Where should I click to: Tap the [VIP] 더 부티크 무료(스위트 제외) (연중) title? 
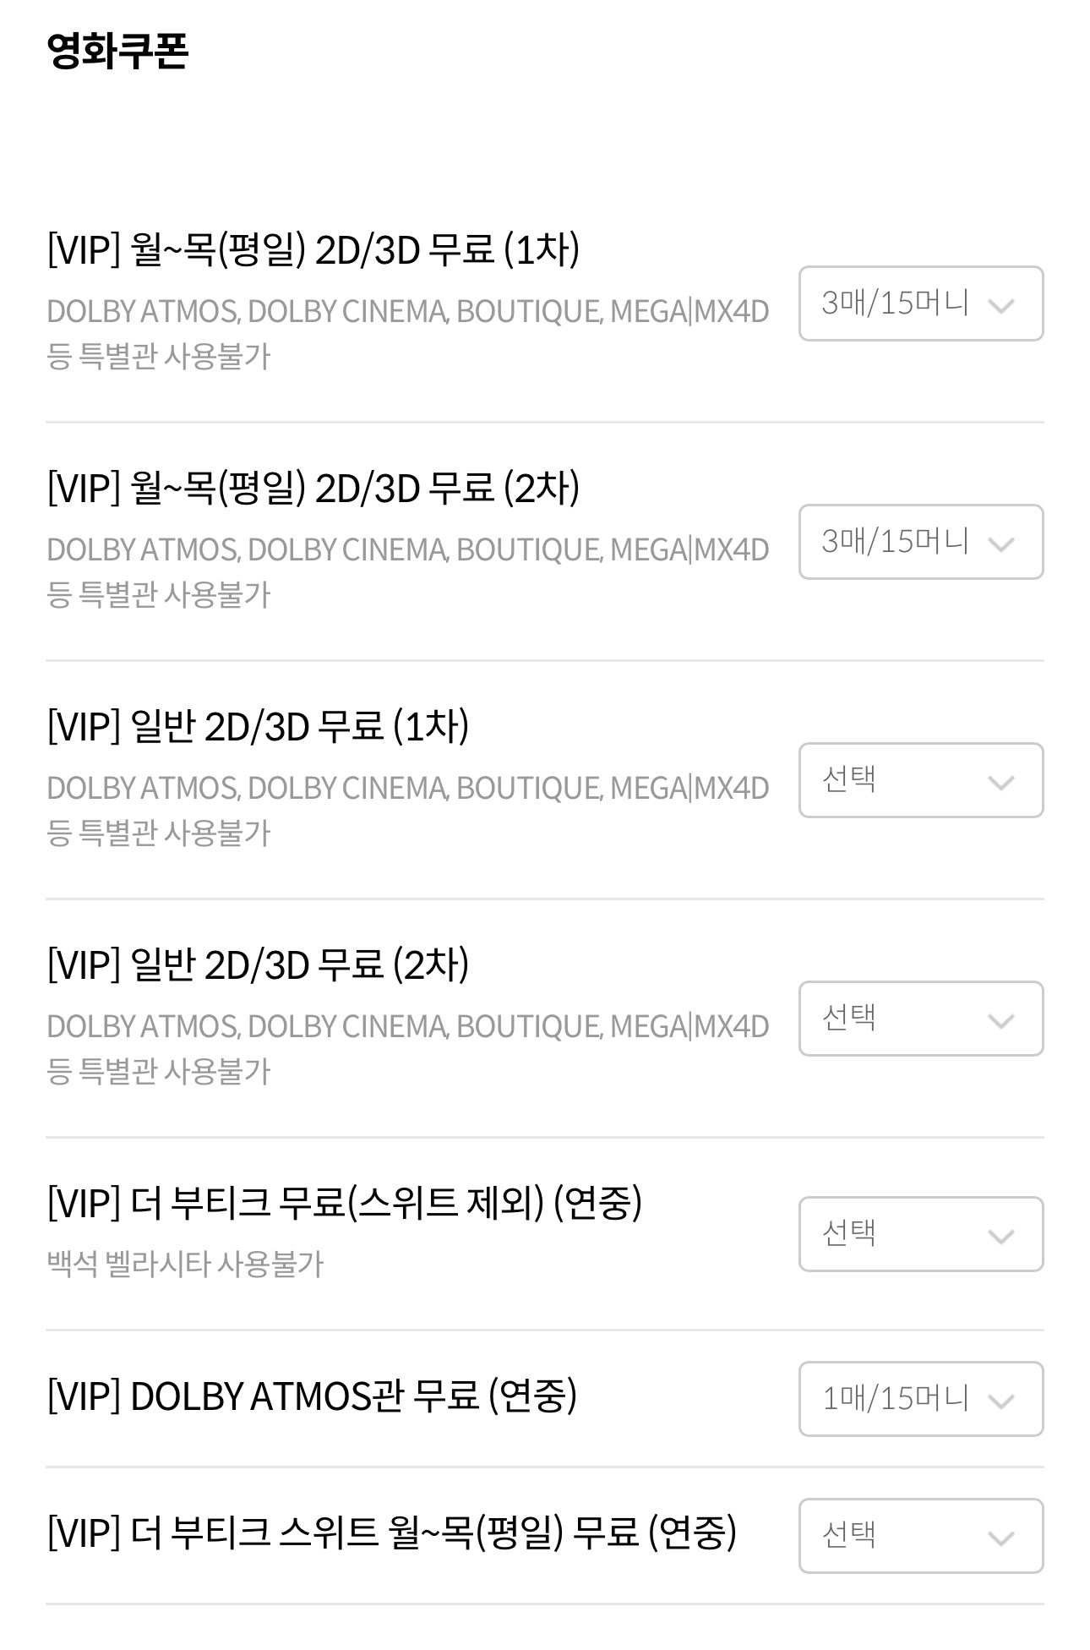pos(345,1203)
